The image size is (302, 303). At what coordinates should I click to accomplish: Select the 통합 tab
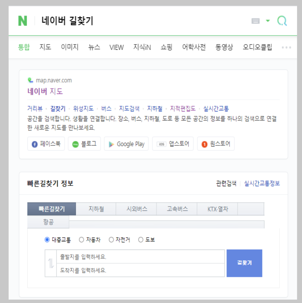pyautogui.click(x=24, y=47)
